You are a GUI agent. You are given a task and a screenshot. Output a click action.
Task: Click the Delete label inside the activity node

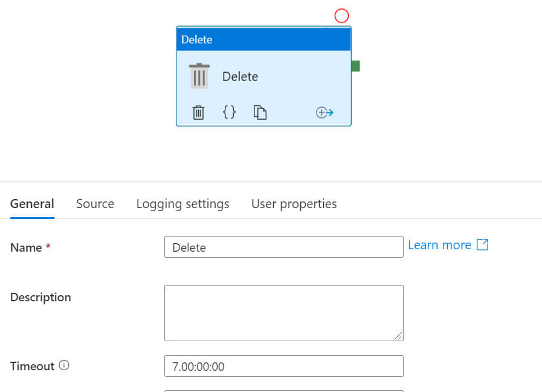[240, 77]
